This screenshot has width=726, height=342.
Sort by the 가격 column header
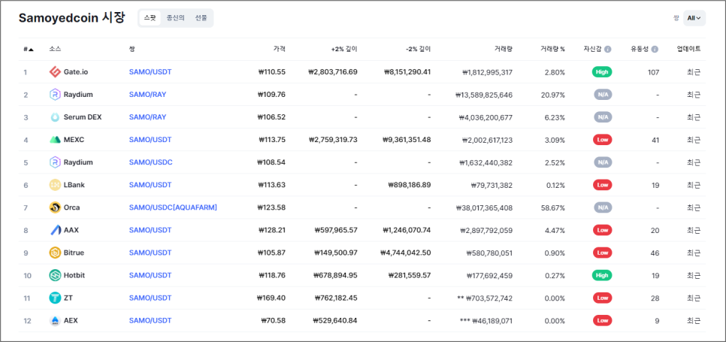pos(279,49)
